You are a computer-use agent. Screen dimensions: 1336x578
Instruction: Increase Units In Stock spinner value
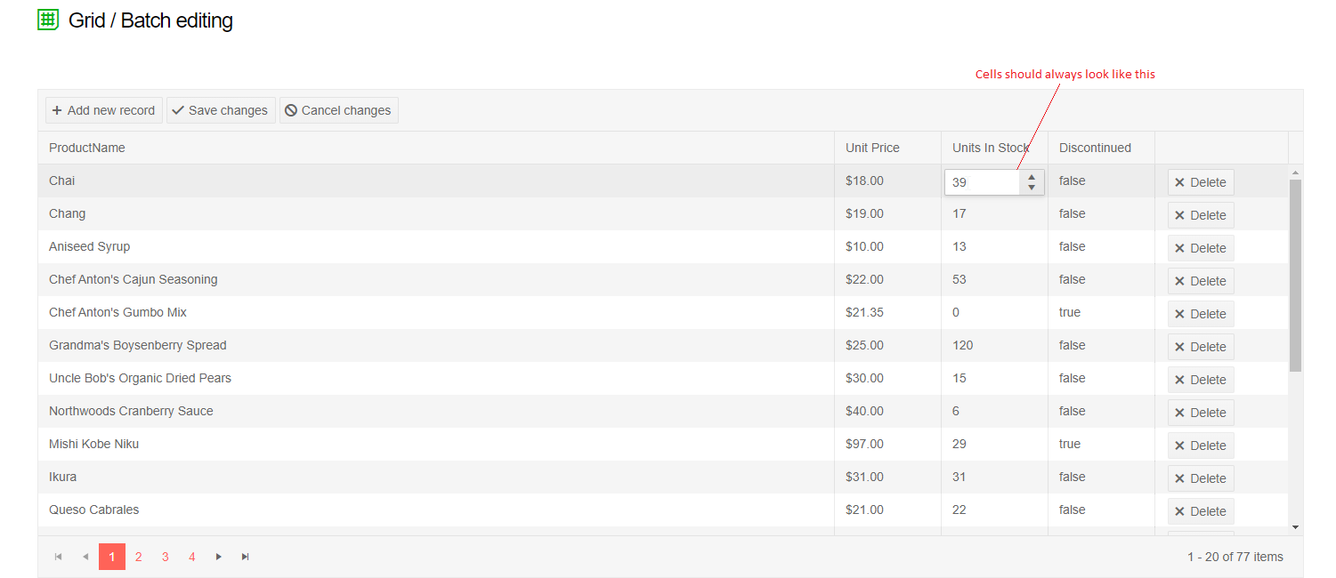[1032, 177]
